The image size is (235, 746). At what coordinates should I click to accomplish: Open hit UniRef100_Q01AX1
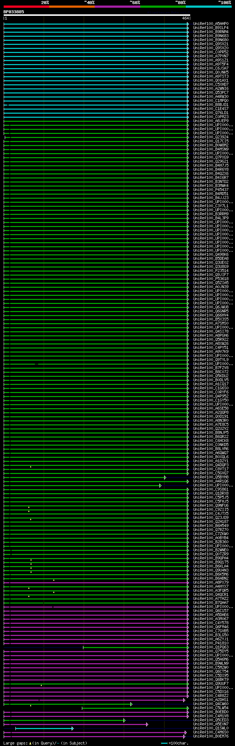211,81
